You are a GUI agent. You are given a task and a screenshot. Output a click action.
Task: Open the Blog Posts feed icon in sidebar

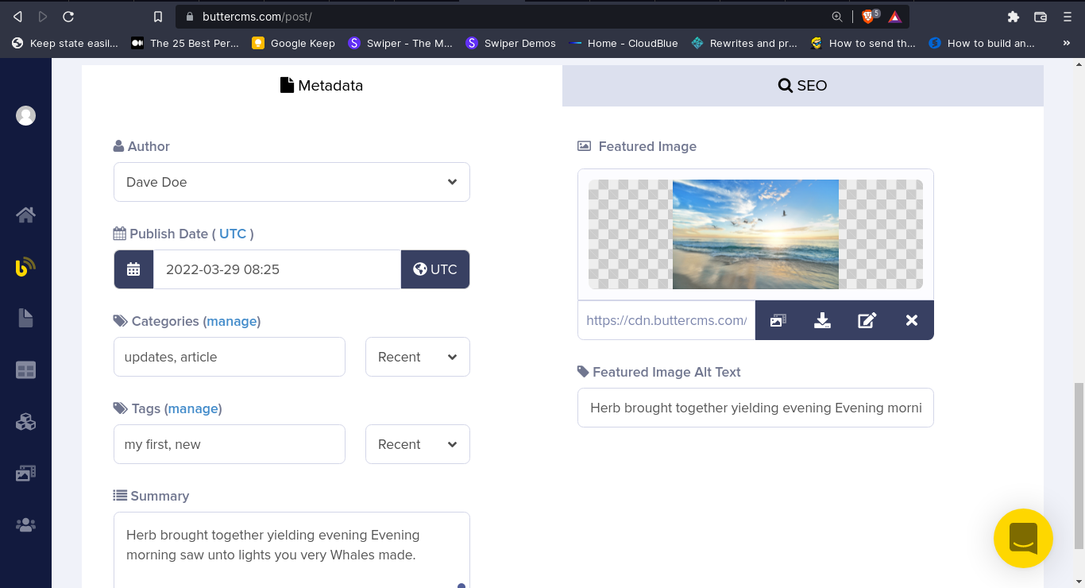25,267
